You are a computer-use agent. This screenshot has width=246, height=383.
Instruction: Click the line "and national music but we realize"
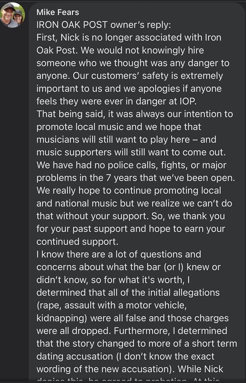coord(134,203)
